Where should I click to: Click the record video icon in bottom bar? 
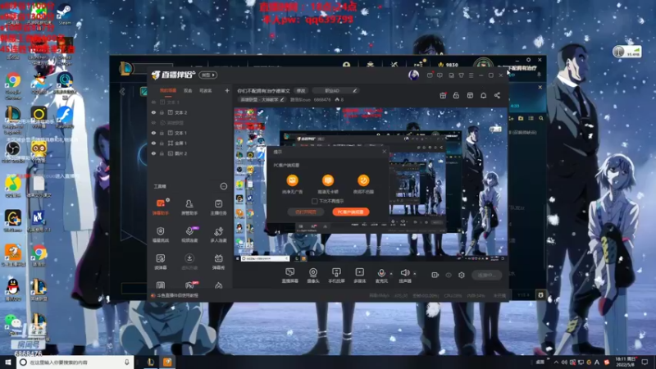(435, 275)
